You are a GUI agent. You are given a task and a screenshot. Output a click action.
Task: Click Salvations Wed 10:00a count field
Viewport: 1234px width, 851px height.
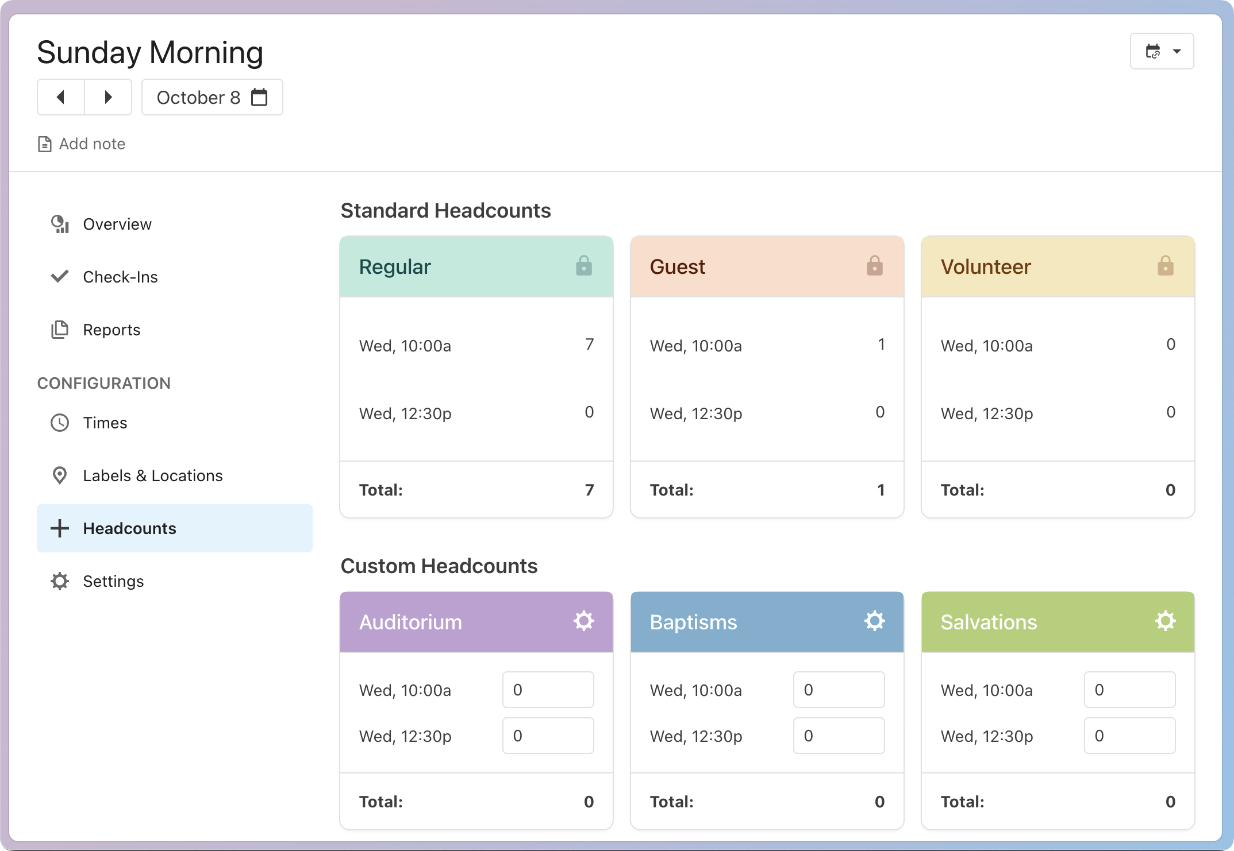click(1129, 690)
